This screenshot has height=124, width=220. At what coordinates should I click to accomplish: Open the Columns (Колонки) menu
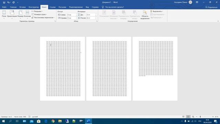pyautogui.click(x=27, y=14)
